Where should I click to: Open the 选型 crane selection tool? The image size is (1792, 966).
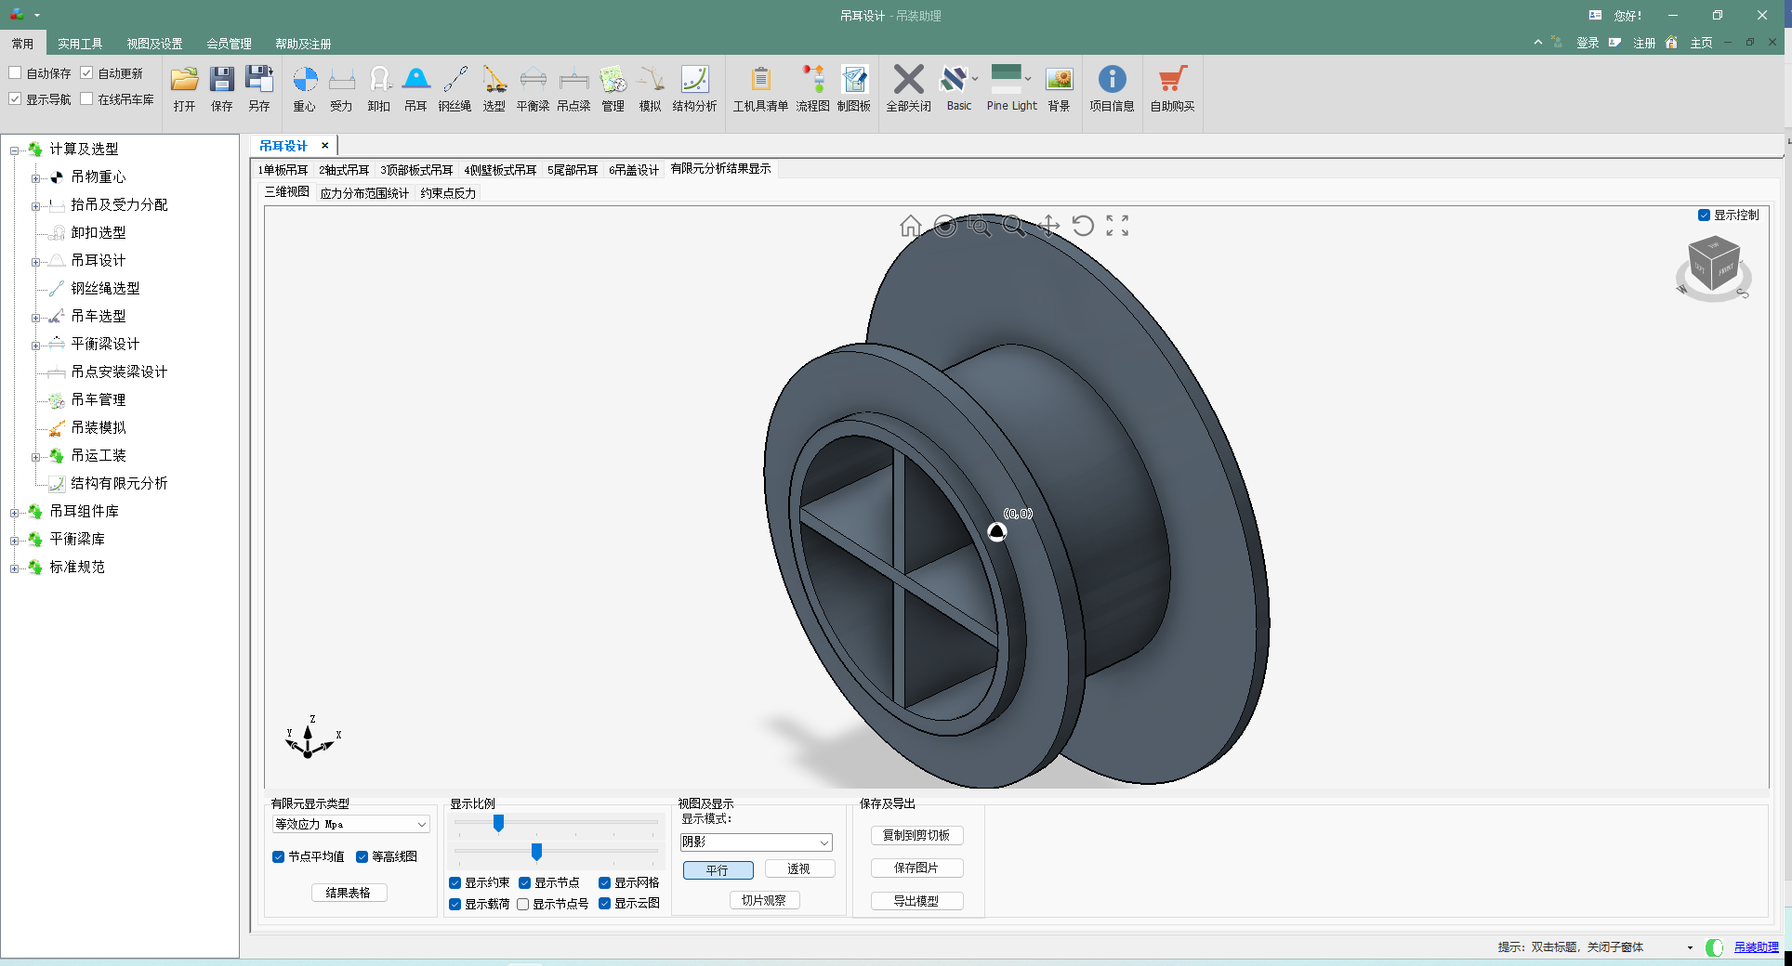[x=494, y=88]
